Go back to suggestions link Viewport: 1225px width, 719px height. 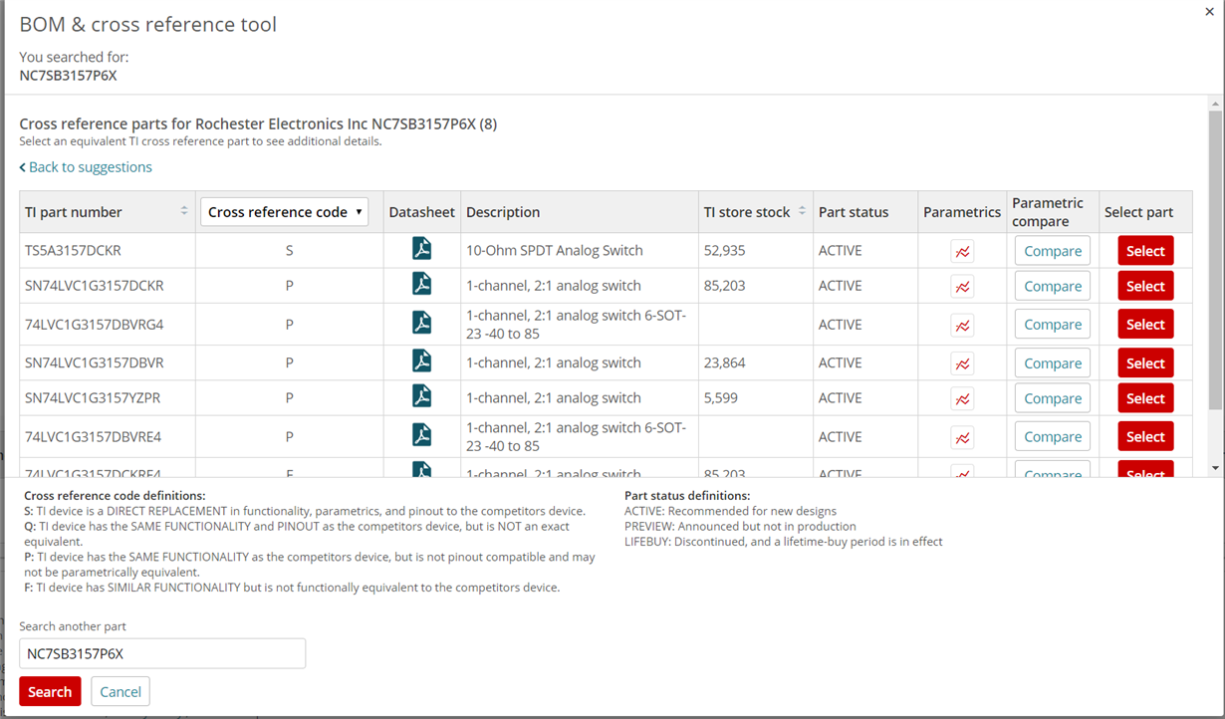[x=86, y=167]
